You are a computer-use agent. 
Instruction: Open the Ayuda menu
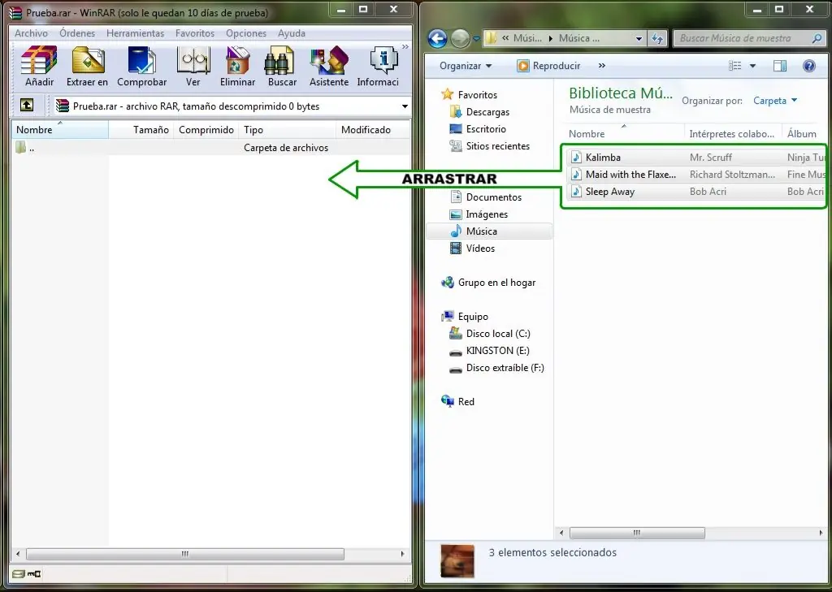(292, 32)
